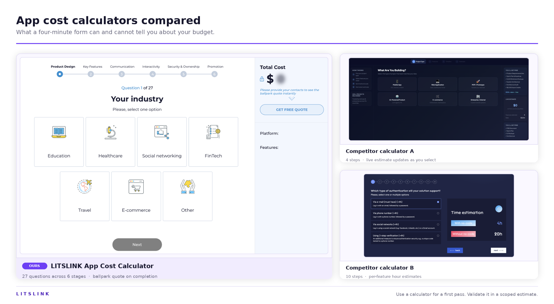The width and height of the screenshot is (554, 304).
Task: Click Project Type step tab in calculator A
Action: coord(418,62)
